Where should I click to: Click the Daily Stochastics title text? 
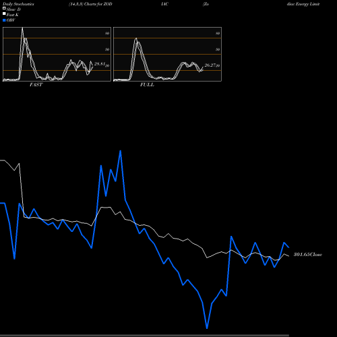click(x=18, y=4)
